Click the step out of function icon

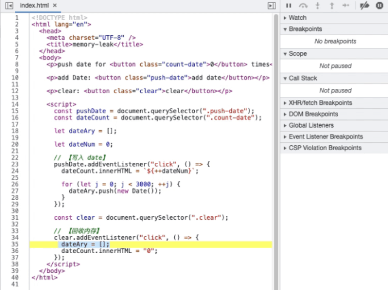point(332,5)
